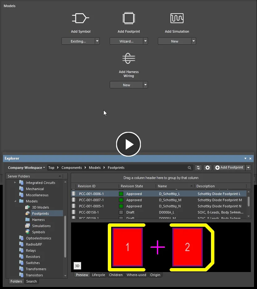Screen dimensions: 257x289
Task: Click the Add Symbol icon
Action: [x=80, y=18]
